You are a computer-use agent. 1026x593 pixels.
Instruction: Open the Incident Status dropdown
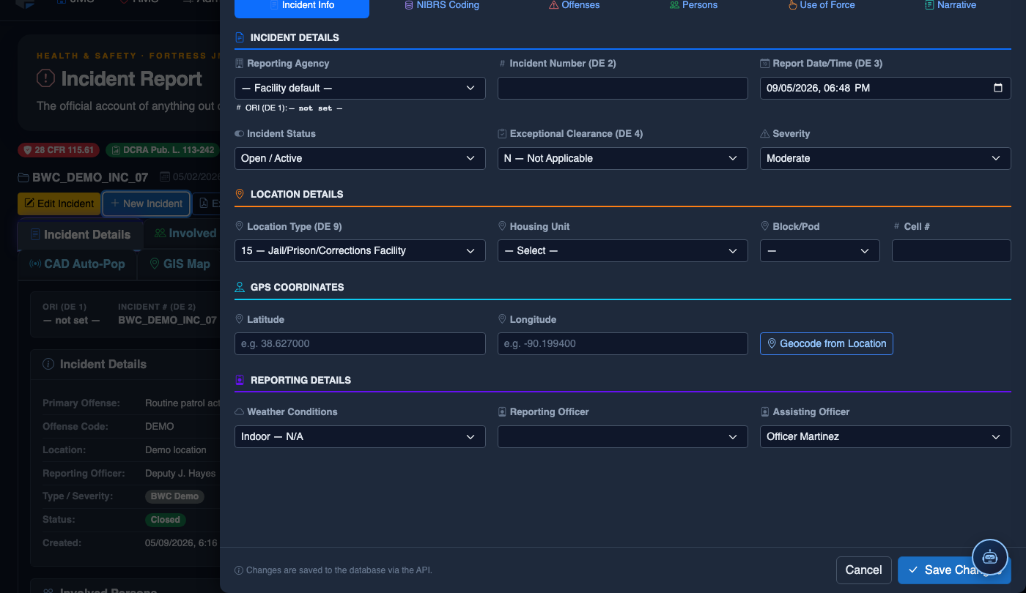[x=360, y=159]
